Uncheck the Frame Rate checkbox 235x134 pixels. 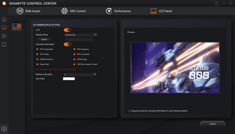(x=37, y=64)
